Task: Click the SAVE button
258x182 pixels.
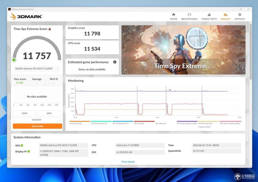Action: pyautogui.click(x=49, y=113)
